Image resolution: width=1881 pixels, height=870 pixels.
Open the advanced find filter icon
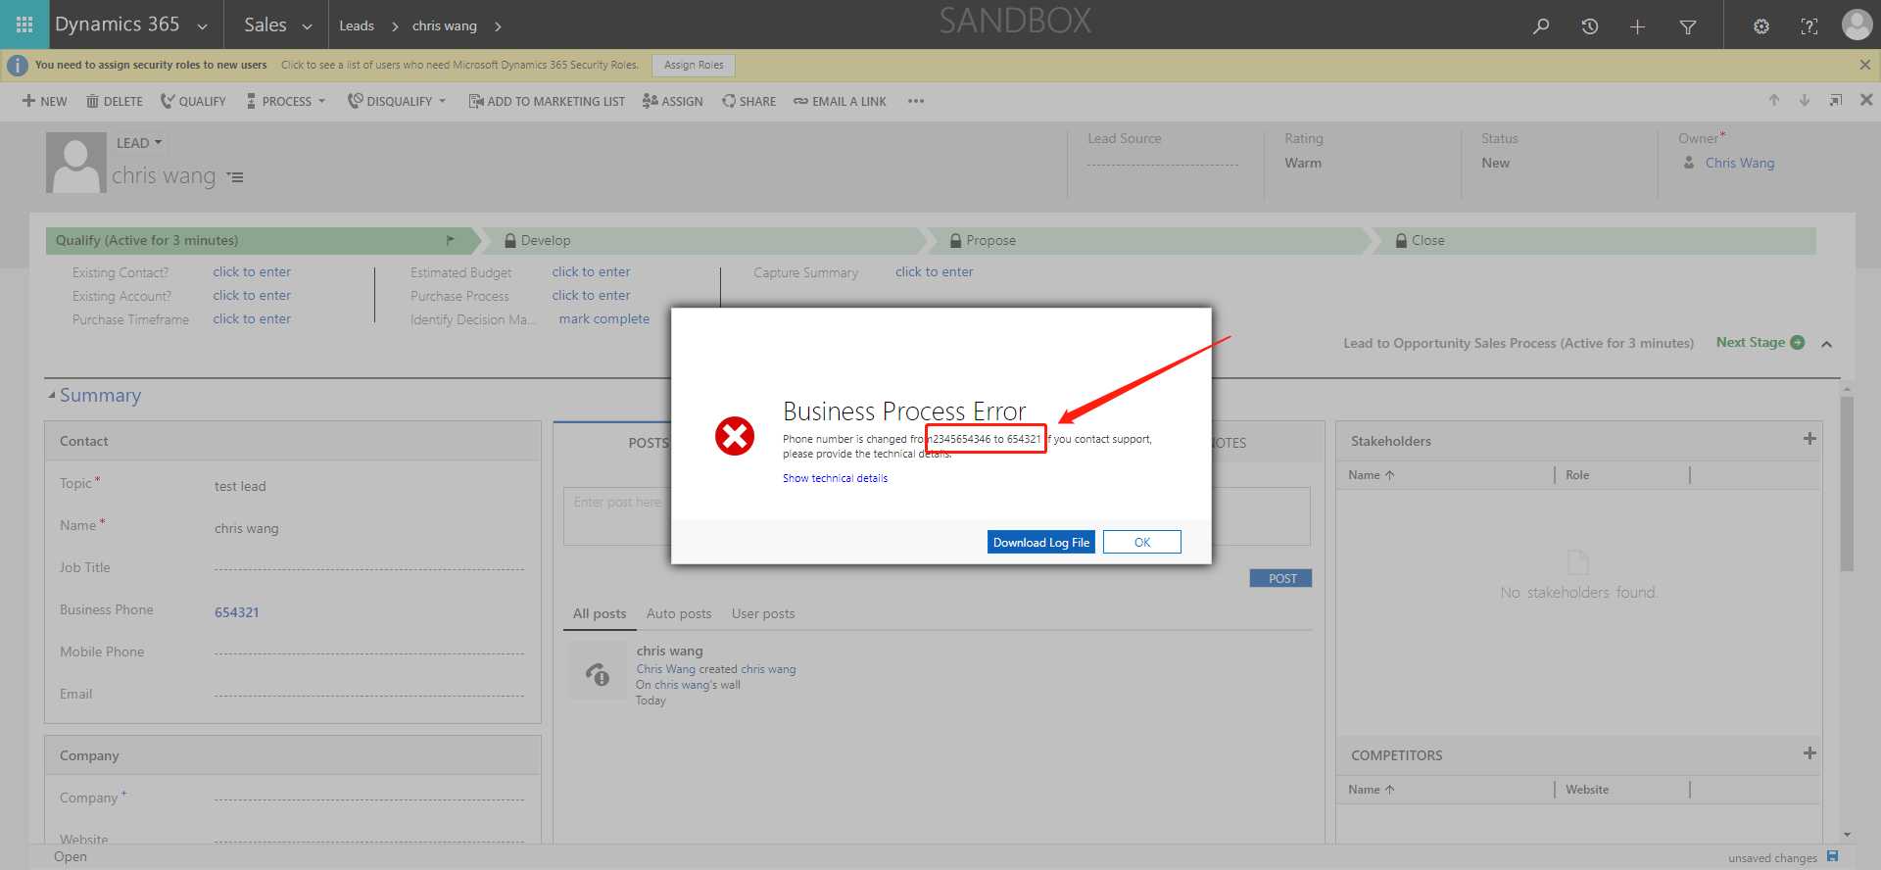pyautogui.click(x=1687, y=26)
